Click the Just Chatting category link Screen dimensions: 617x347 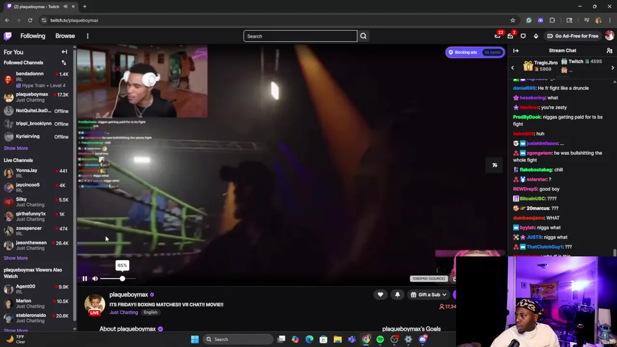123,312
